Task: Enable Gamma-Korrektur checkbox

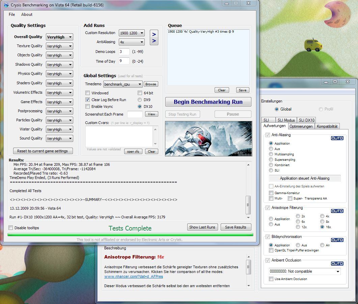Action: (271, 193)
